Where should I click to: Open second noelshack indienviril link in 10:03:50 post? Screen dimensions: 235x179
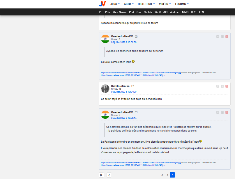(x=133, y=75)
